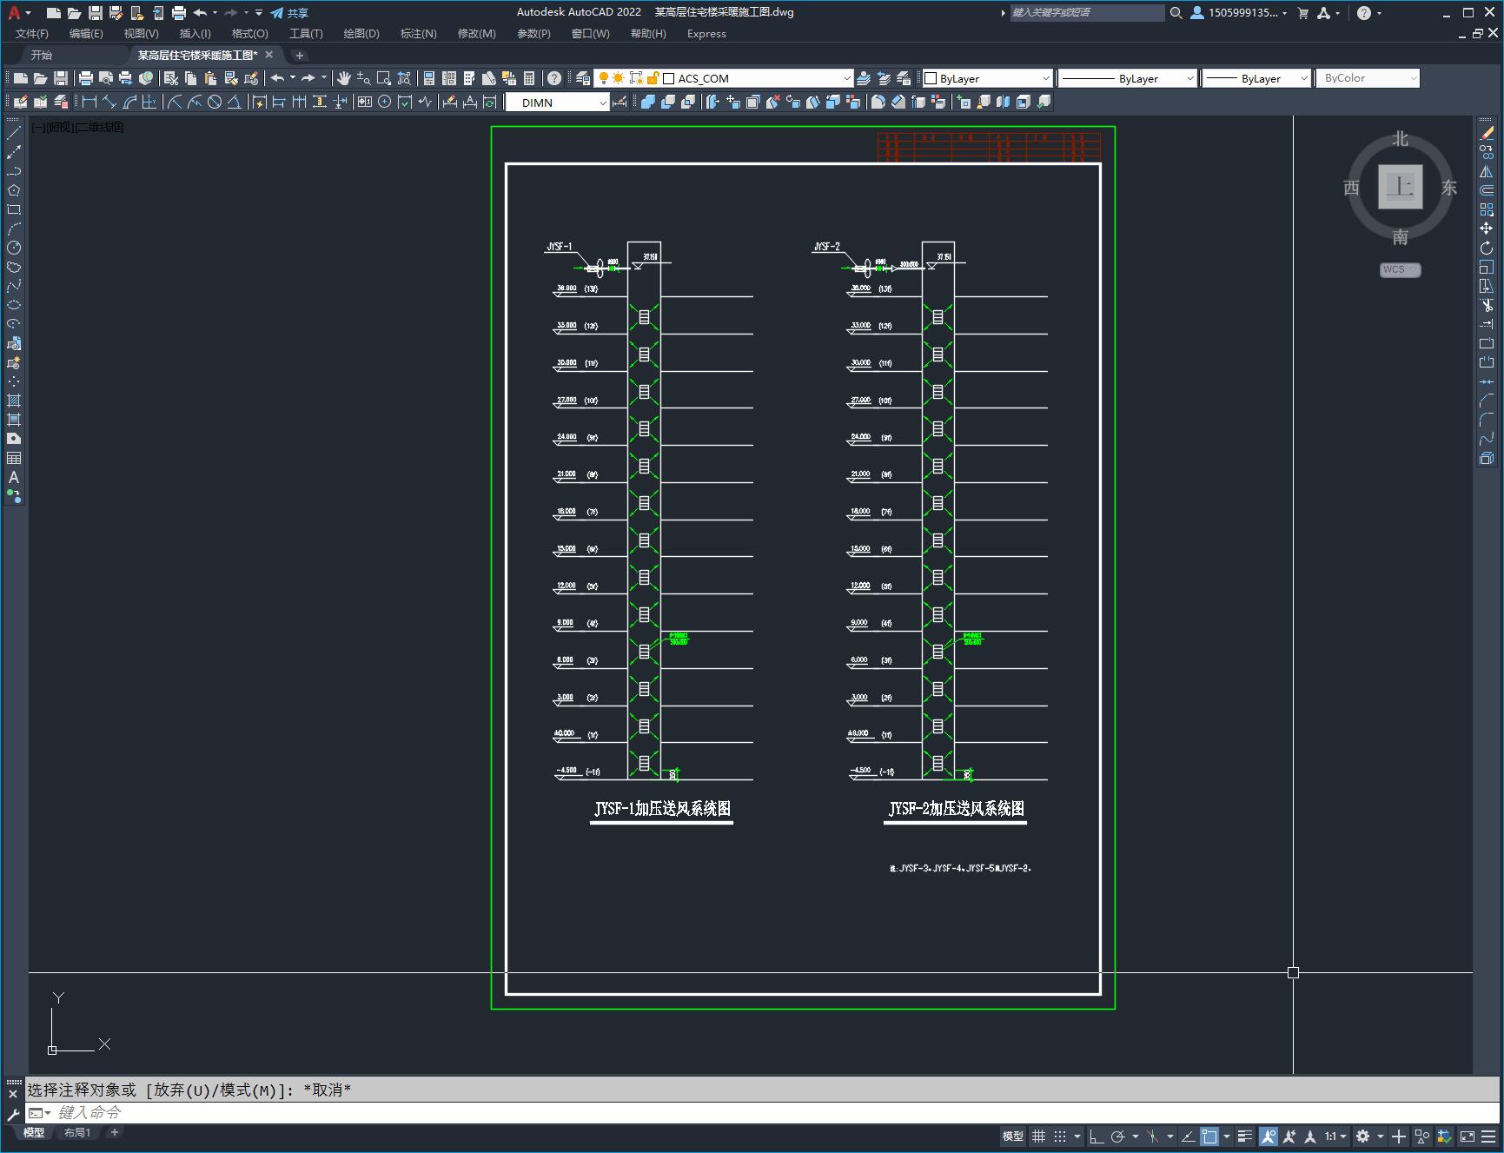Add a new drawing tab with plus
1504x1153 pixels.
[300, 55]
